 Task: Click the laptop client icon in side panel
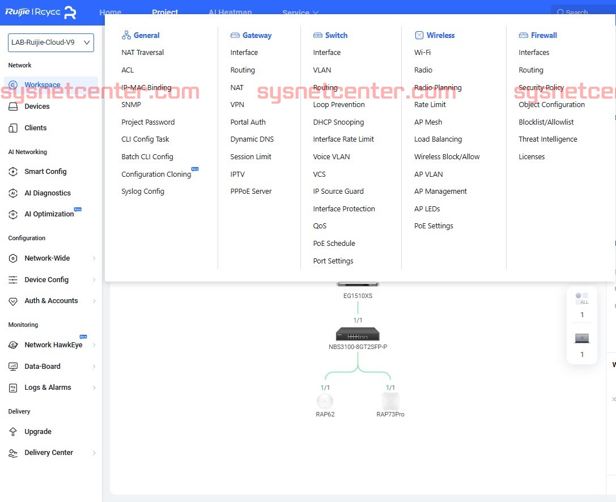[582, 338]
